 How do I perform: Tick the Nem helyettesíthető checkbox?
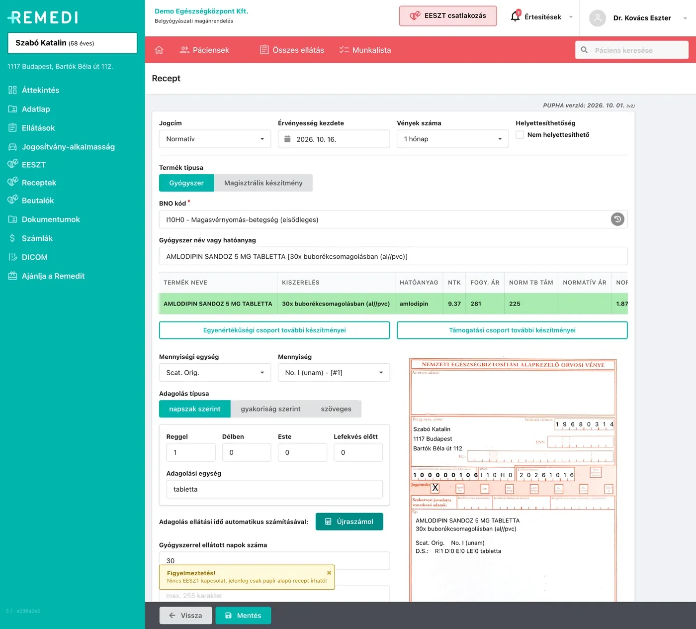[x=520, y=135]
